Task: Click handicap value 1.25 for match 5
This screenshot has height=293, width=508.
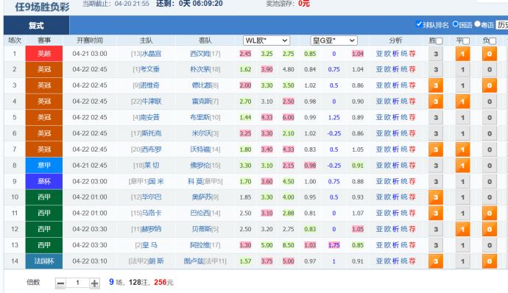Action: pyautogui.click(x=334, y=117)
